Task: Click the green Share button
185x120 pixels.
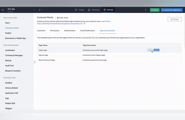Action: [155, 10]
